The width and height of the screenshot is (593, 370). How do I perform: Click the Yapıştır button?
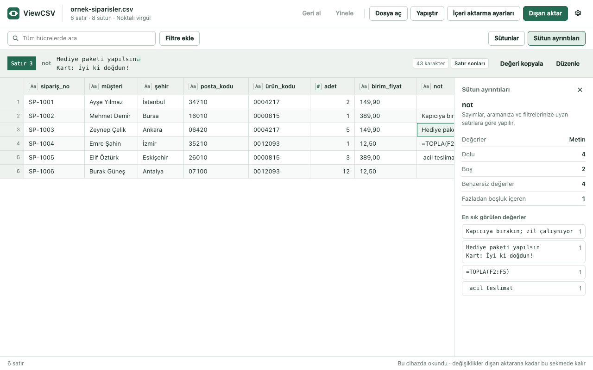tap(427, 13)
